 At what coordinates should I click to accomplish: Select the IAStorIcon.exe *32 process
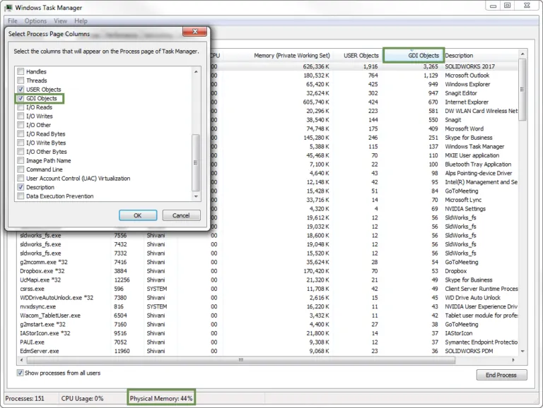(269, 333)
